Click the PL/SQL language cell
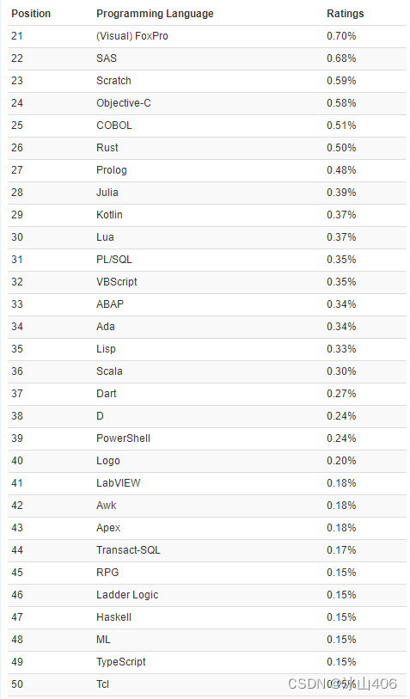Screen dimensions: 410x699 coord(114,260)
